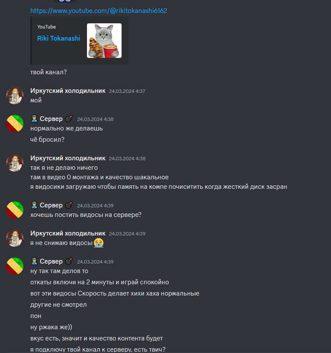Click the message 'твой канал?'

(x=48, y=72)
